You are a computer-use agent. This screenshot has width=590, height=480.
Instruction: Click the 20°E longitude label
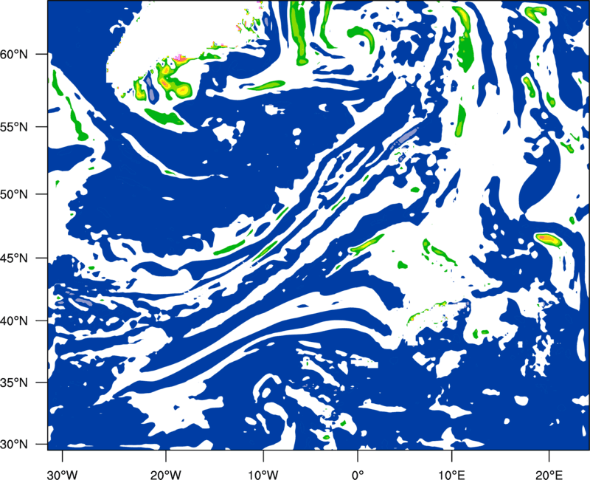point(548,474)
